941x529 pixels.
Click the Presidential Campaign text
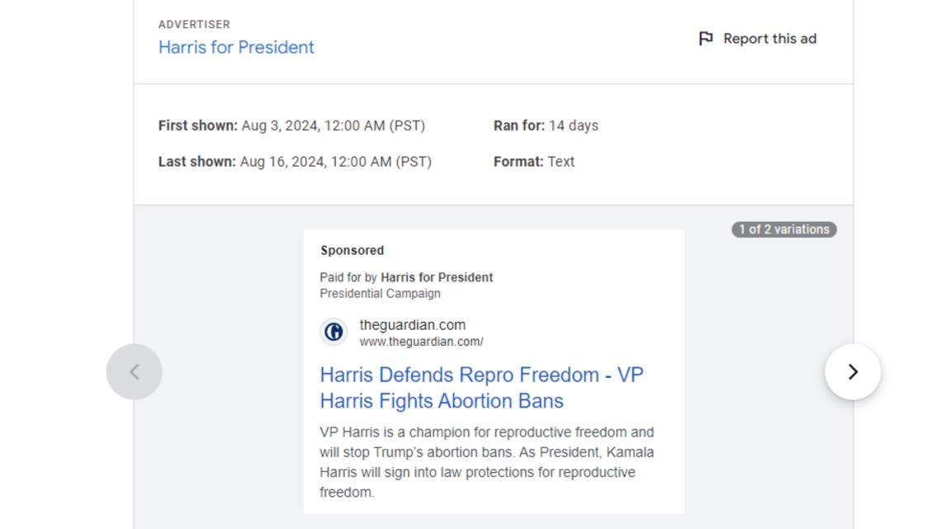coord(380,293)
